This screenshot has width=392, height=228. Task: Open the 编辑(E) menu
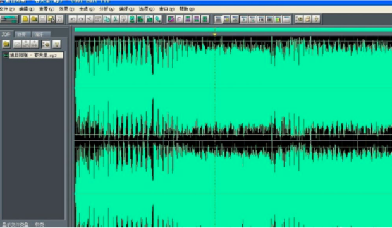coord(27,9)
